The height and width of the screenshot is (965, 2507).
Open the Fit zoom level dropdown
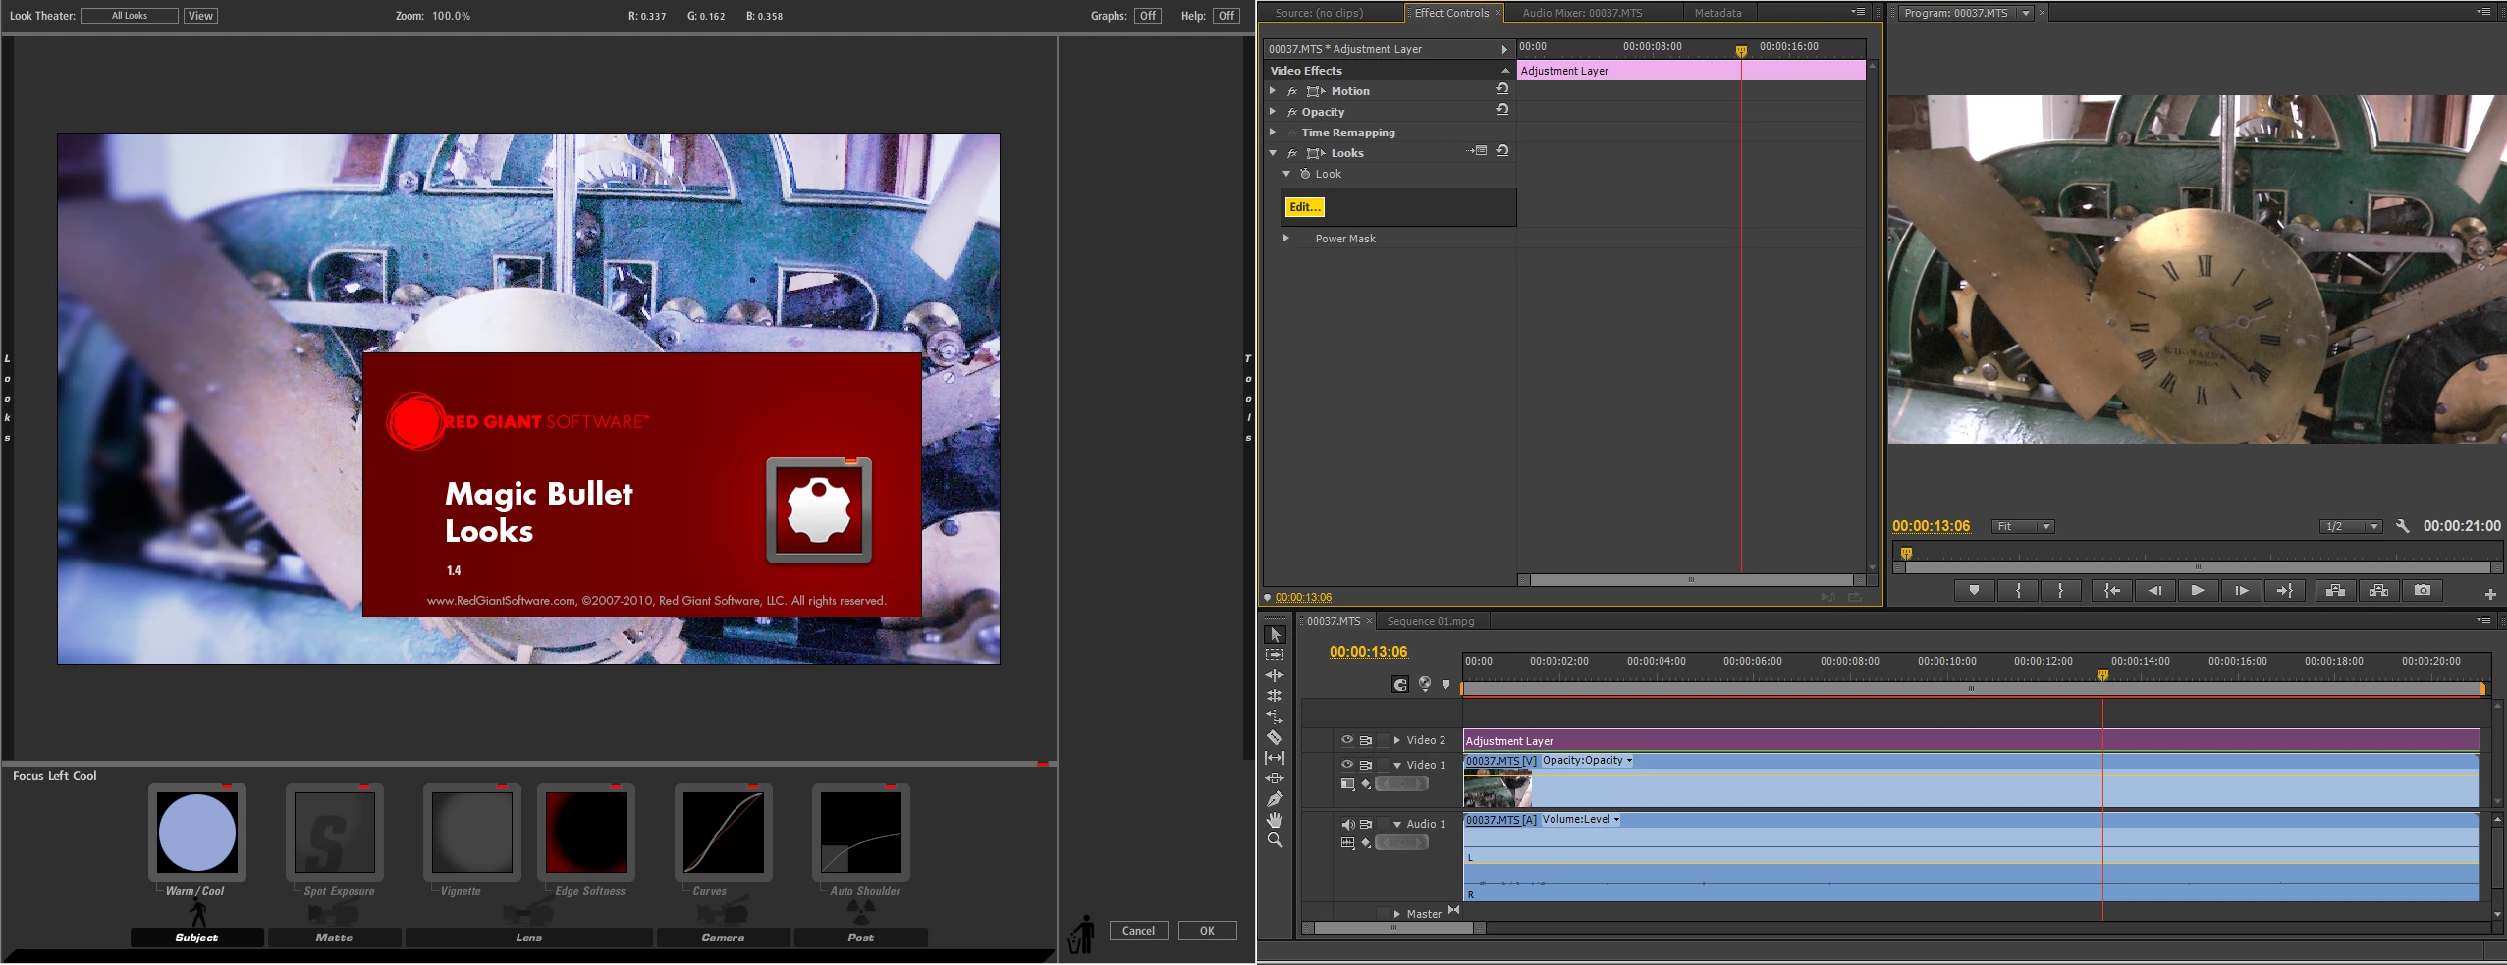coord(2023,526)
